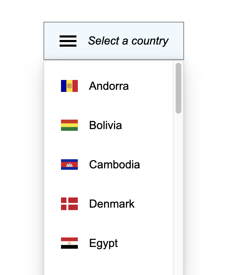The width and height of the screenshot is (230, 275).
Task: Click the Bolivia flag icon
Action: pyautogui.click(x=69, y=125)
